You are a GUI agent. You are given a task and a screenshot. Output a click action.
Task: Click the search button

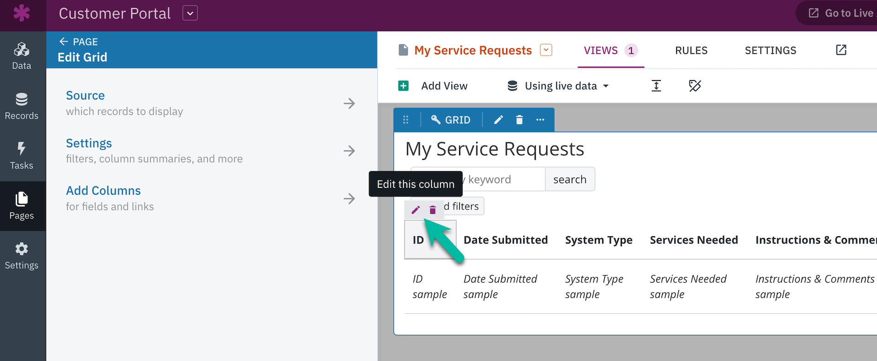click(570, 179)
